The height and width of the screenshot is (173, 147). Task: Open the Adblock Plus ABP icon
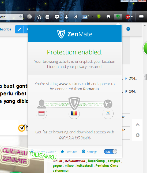[x=128, y=17]
